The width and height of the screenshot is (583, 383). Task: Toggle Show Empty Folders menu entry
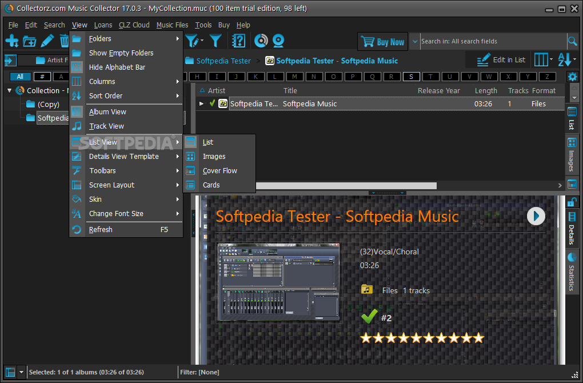coord(126,53)
